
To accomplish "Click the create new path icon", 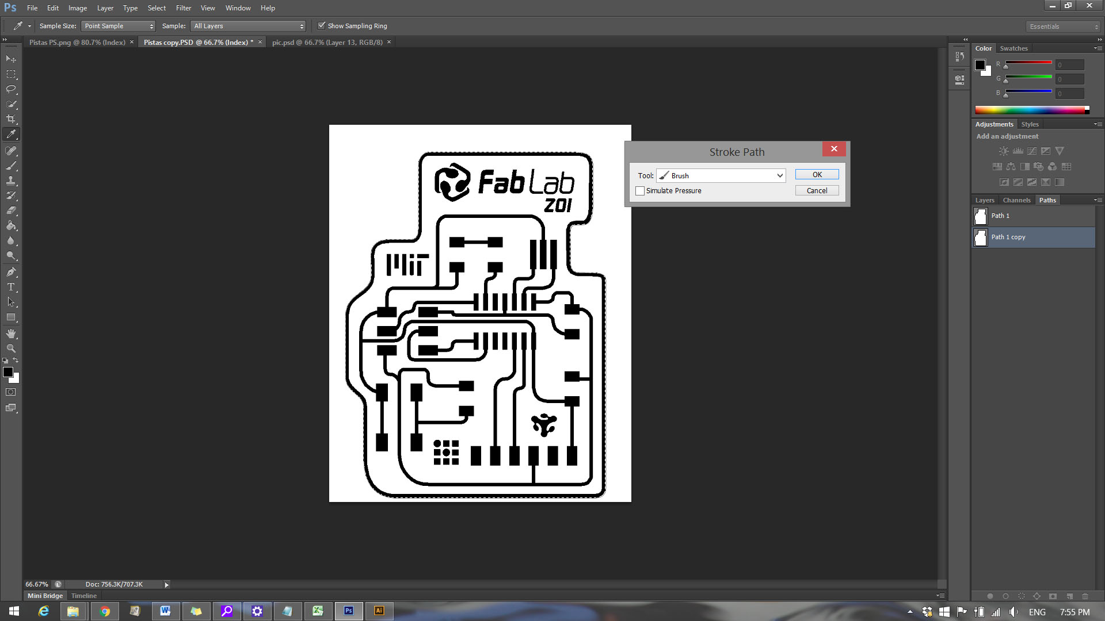I will (x=1069, y=596).
